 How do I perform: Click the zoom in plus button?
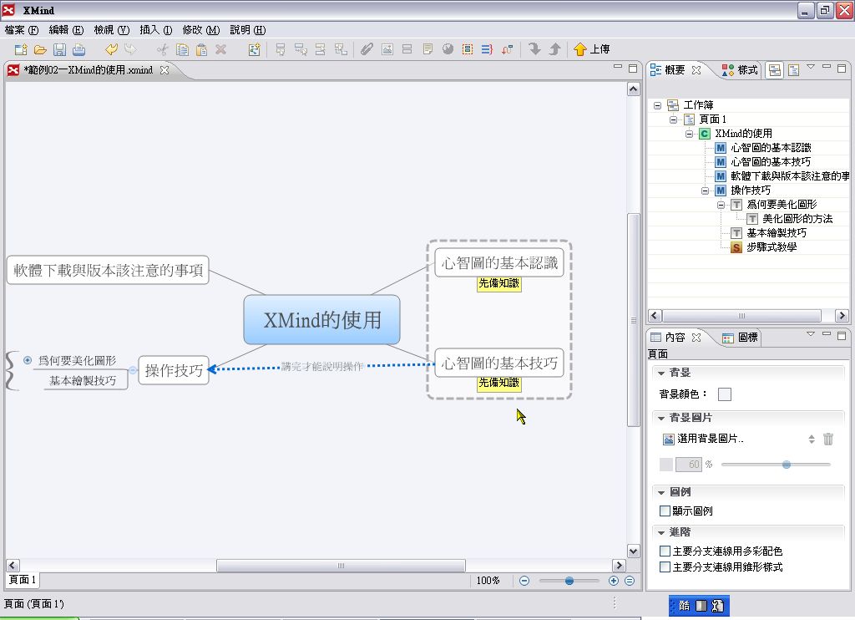(x=614, y=581)
